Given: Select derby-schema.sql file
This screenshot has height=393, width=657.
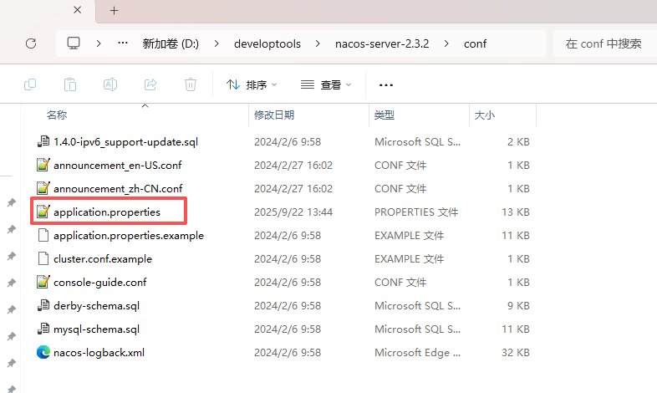Looking at the screenshot, I should [96, 306].
